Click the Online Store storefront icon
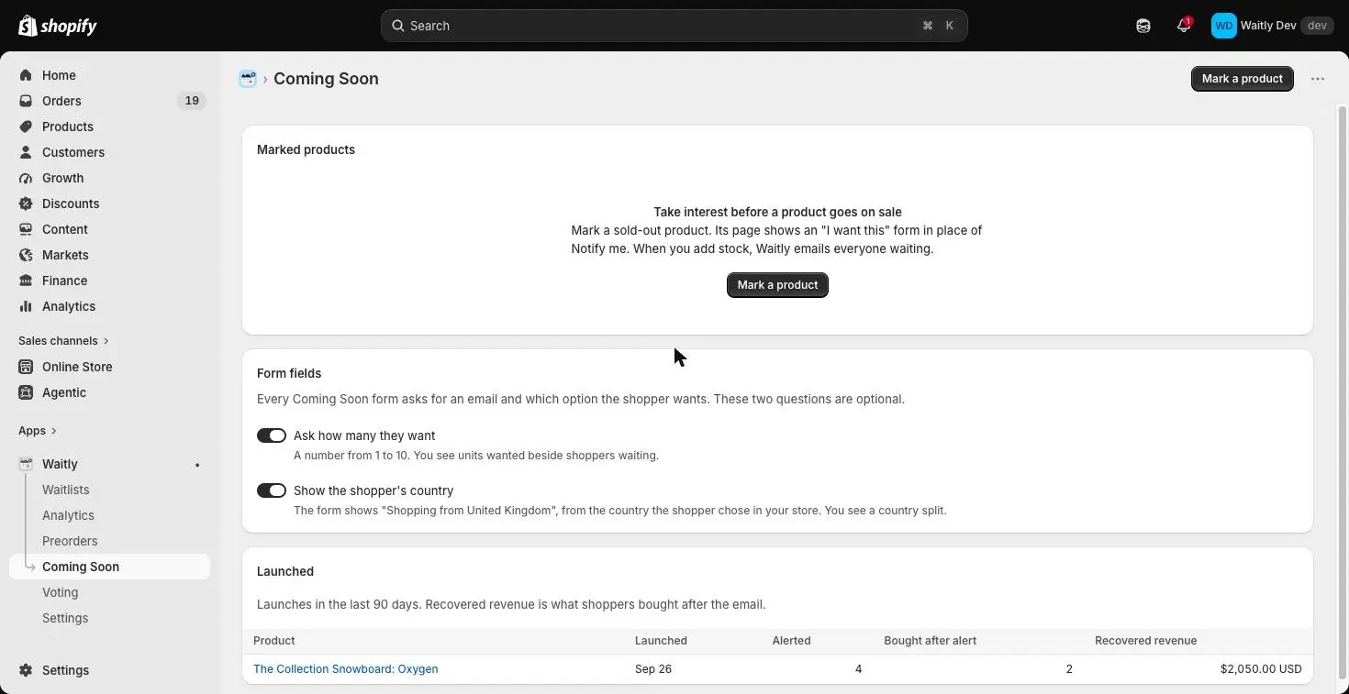Image resolution: width=1349 pixels, height=694 pixels. tap(26, 367)
